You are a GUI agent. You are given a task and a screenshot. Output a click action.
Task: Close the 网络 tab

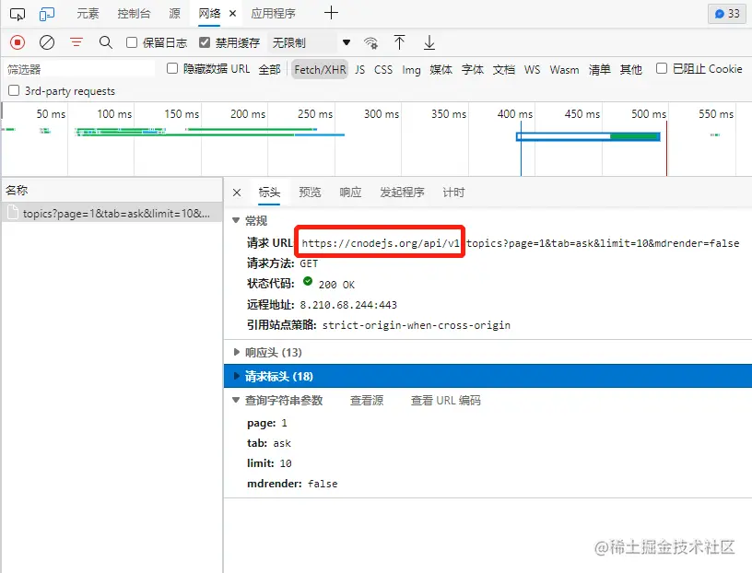click(232, 14)
